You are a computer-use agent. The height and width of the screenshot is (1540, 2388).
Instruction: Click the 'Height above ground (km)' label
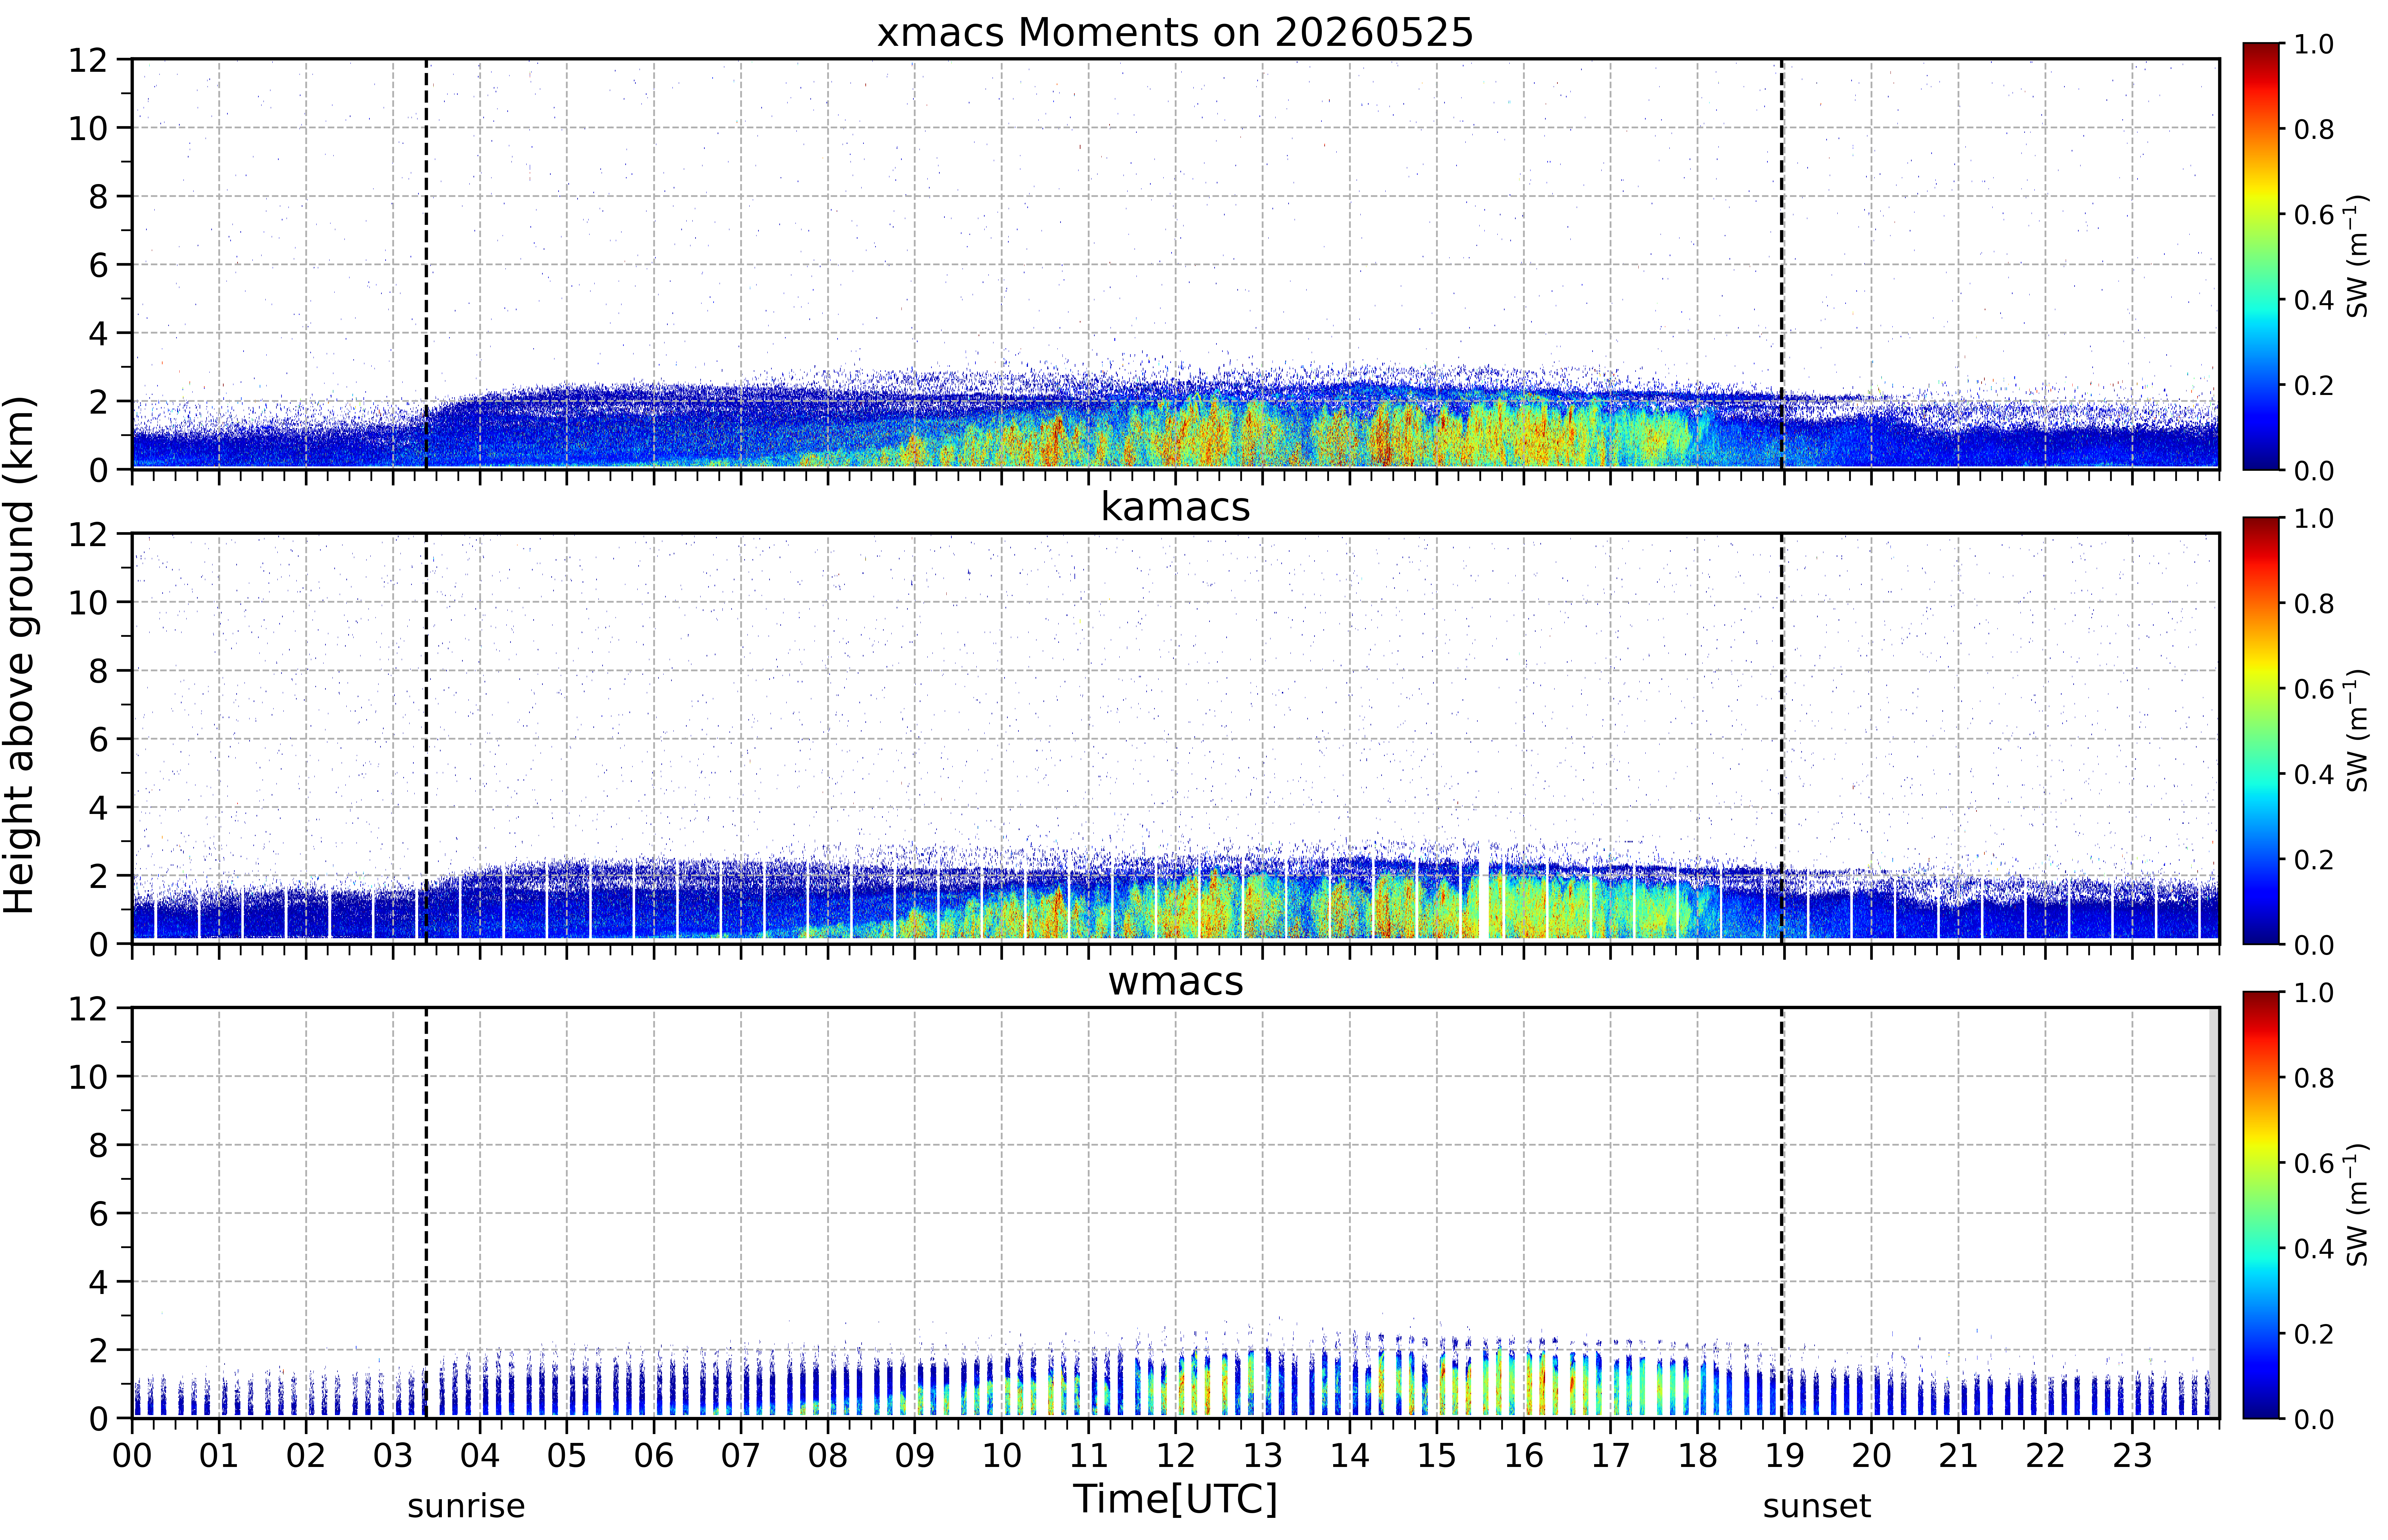tap(19, 655)
